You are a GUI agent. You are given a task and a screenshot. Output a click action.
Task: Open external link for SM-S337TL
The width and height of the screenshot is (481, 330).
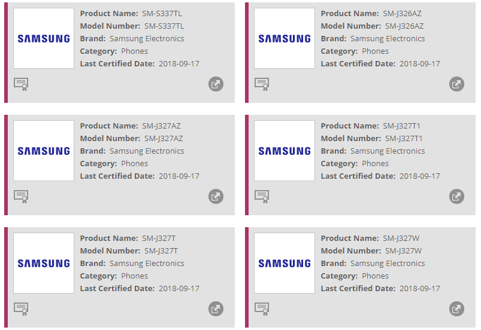pos(216,84)
